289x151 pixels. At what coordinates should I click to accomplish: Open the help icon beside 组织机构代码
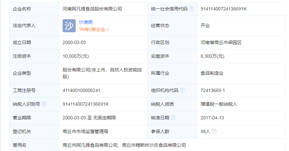coord(182,90)
